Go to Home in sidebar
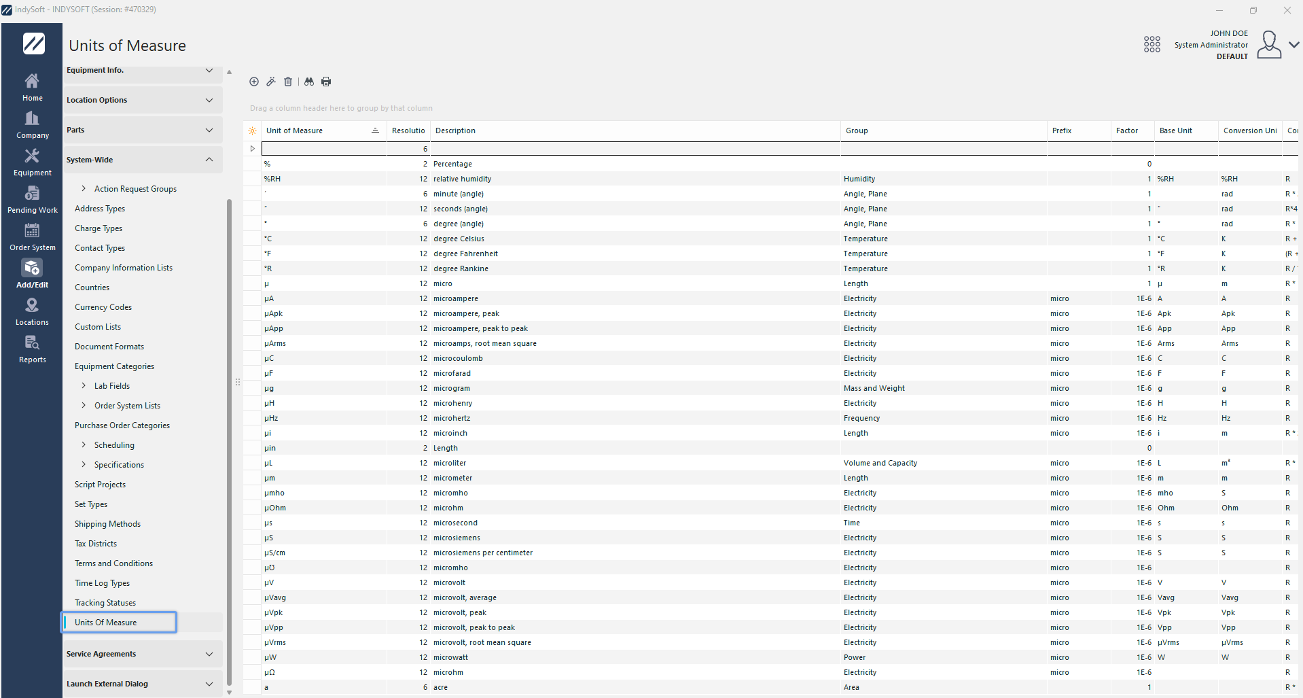This screenshot has height=698, width=1303. click(32, 88)
